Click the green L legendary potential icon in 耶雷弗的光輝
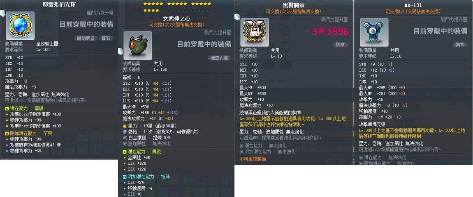 7,108
